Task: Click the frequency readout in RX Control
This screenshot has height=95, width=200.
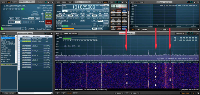Action: click(x=84, y=7)
